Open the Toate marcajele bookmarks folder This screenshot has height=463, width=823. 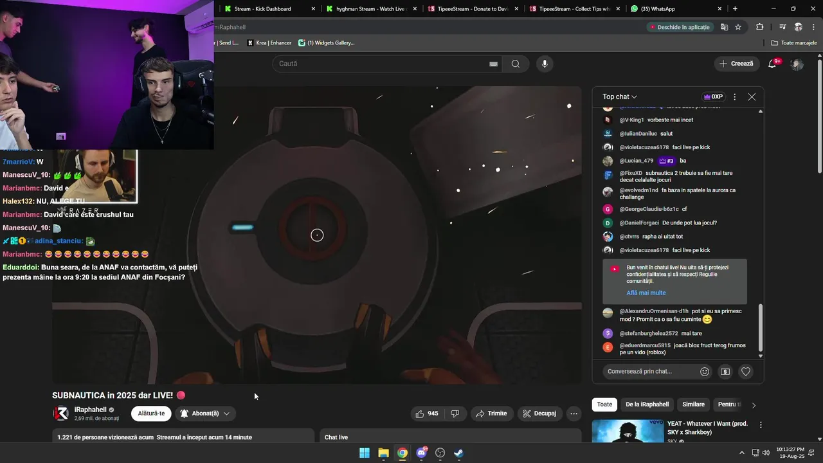pyautogui.click(x=794, y=43)
